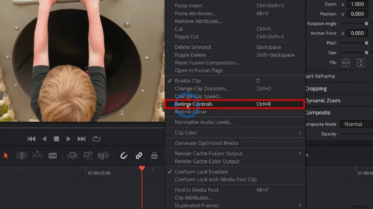Toggle Conform Lock Enabled checkmark
This screenshot has height=209, width=373.
tap(235, 172)
